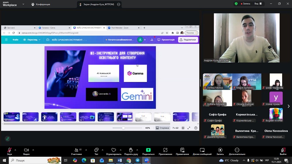Toggle the video camera on

[26, 150]
